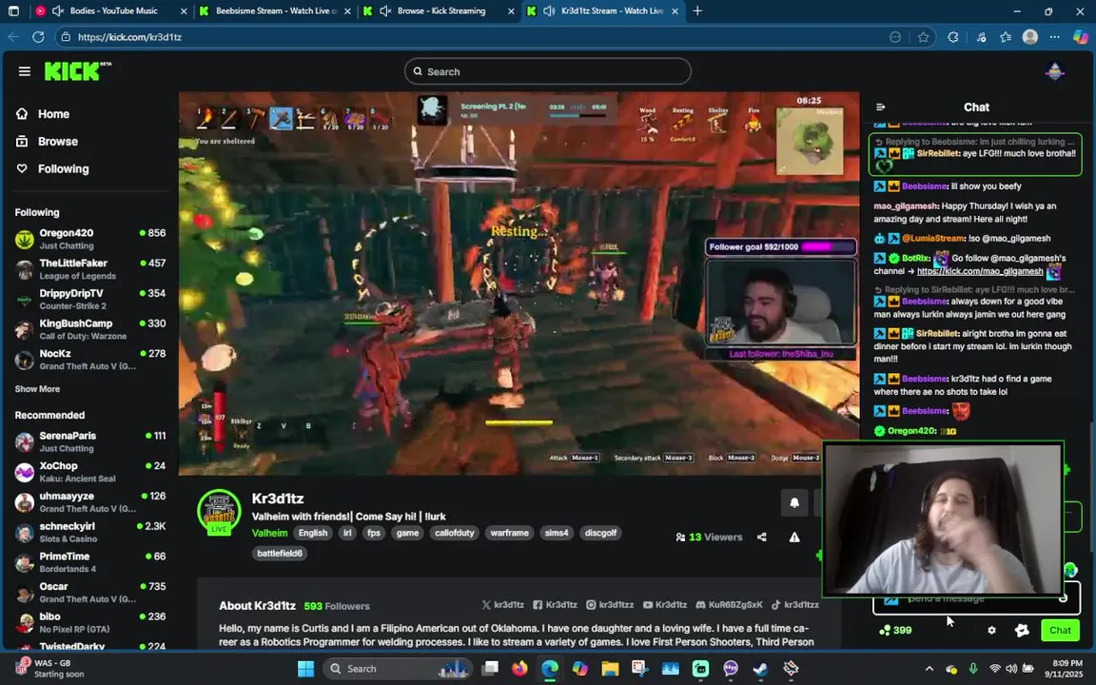Click the address bar URL
This screenshot has height=685, width=1096.
[130, 36]
